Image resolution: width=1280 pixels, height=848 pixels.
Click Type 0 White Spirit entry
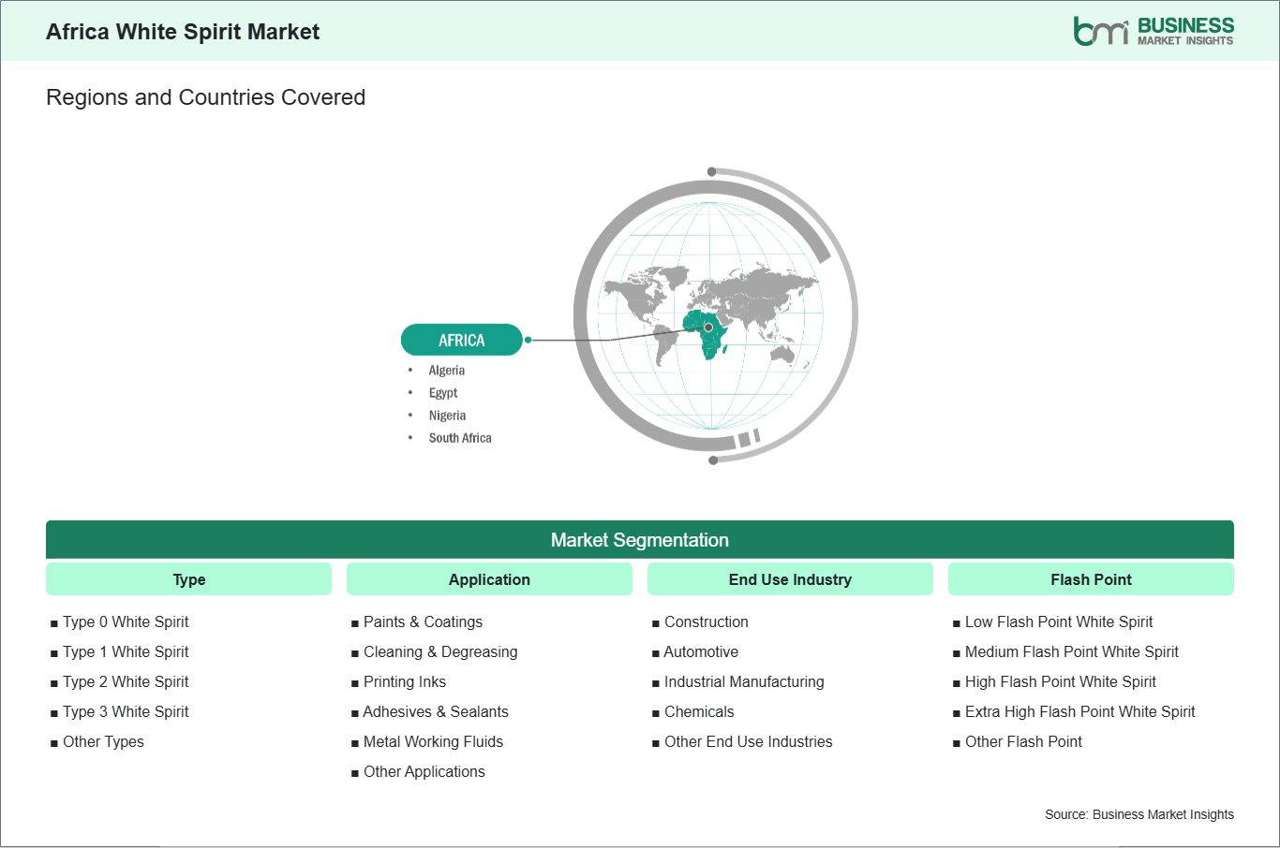pyautogui.click(x=126, y=621)
